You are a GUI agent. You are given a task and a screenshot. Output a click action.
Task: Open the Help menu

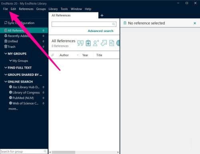tap(88, 9)
